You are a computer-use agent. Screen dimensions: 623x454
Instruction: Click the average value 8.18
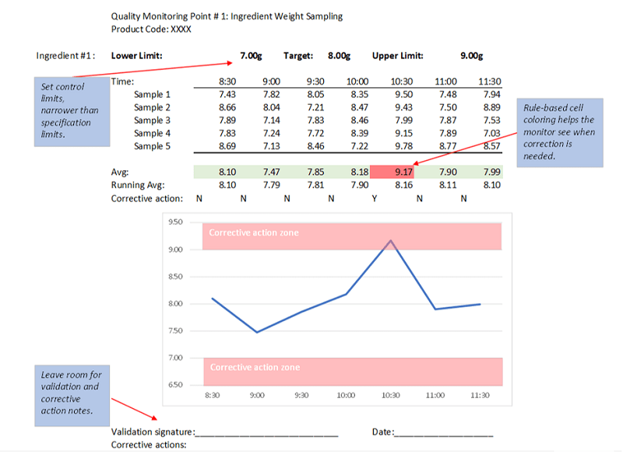coord(360,172)
